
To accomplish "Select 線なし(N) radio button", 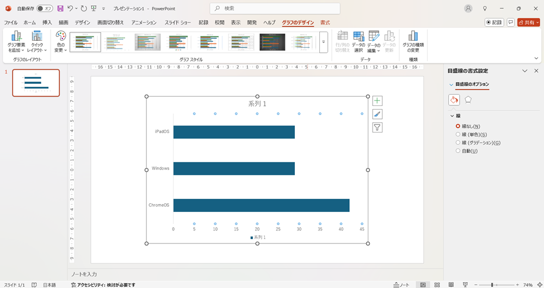I will (x=458, y=126).
